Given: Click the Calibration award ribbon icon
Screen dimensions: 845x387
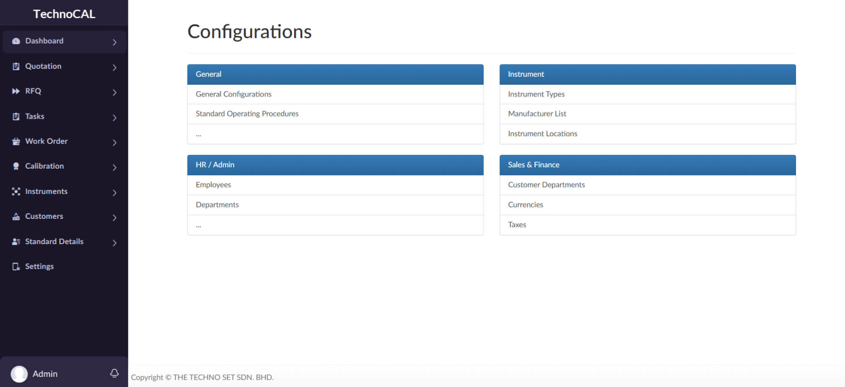Looking at the screenshot, I should 16,166.
